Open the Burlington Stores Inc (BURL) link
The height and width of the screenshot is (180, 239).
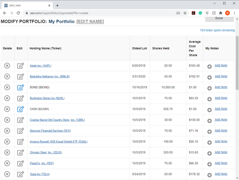coord(47,98)
